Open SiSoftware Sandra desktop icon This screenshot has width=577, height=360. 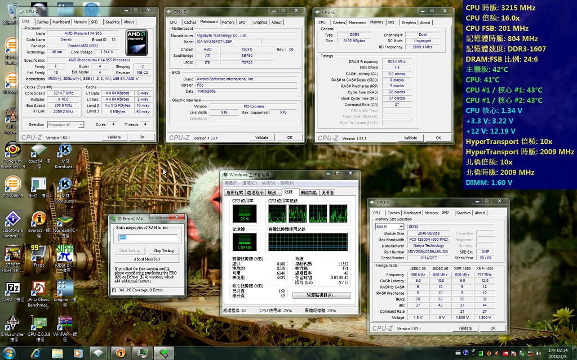(x=13, y=224)
